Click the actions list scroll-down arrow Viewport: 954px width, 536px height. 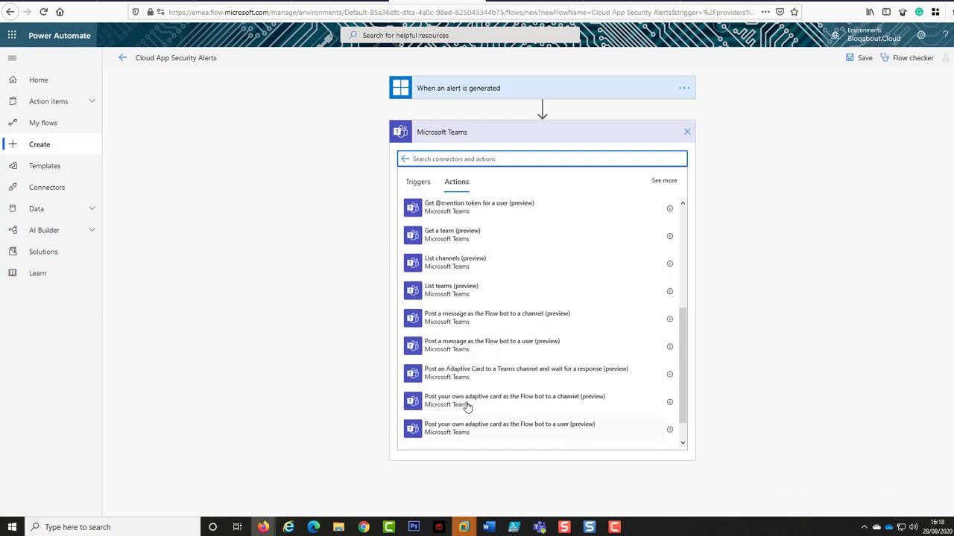click(683, 443)
